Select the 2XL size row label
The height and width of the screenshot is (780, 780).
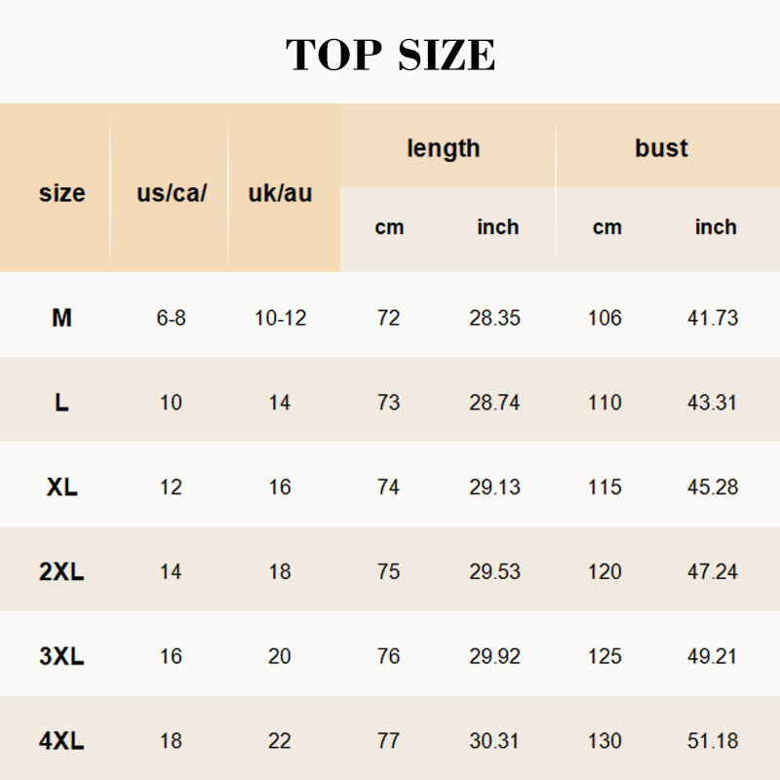tap(61, 572)
